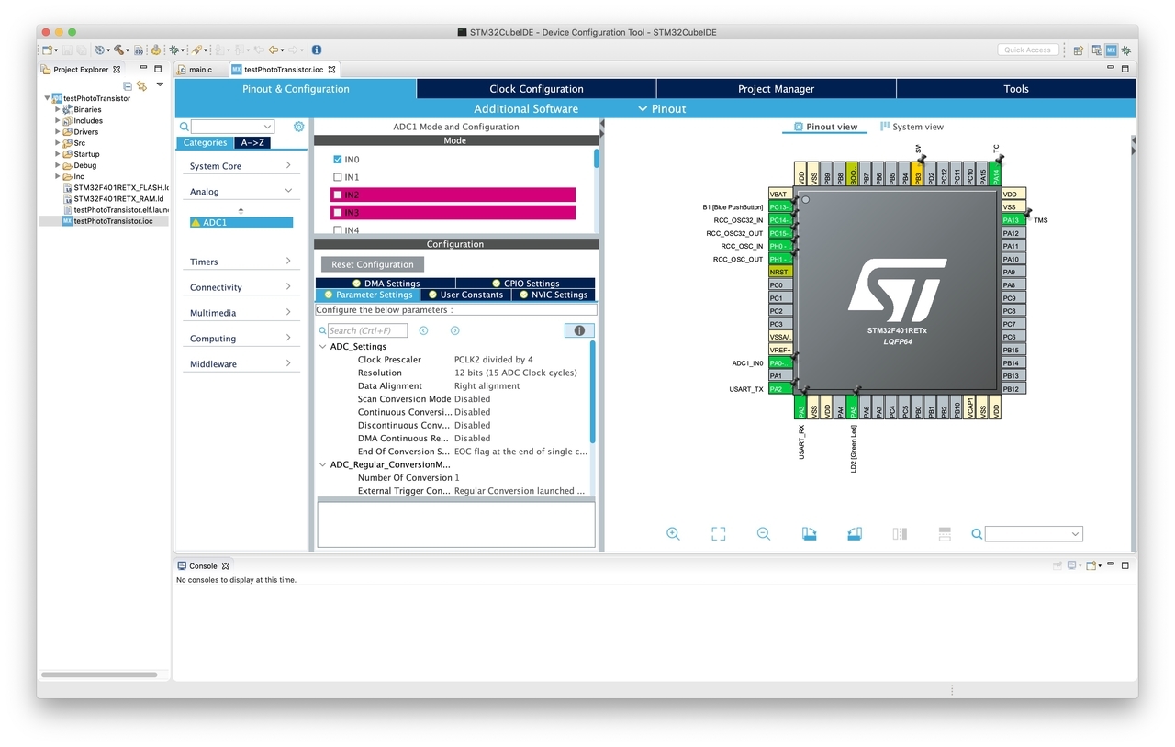Screen dimensions: 1175x747
Task: Go to next search result in parameters
Action: (x=454, y=330)
